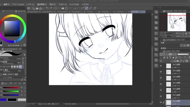The image size is (190, 107).
Task: Click New Layer Folder icon in Layer panel
Action: pyautogui.click(x=178, y=61)
